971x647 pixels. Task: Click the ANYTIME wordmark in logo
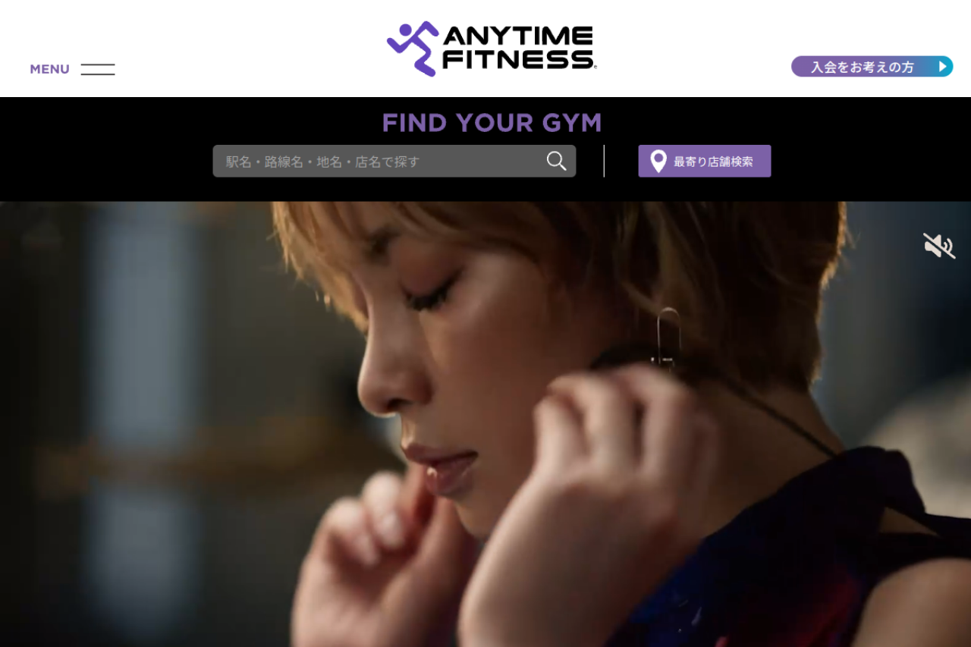pyautogui.click(x=517, y=36)
